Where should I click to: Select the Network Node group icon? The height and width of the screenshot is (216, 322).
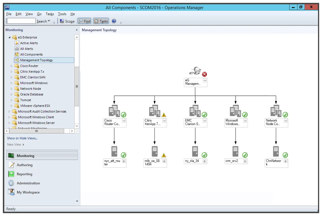(x=276, y=111)
